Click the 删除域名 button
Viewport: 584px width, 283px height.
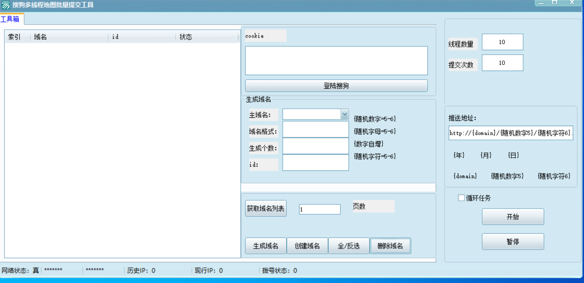(390, 246)
